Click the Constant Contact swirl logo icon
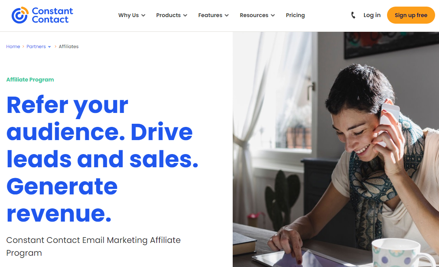The image size is (439, 267). 20,15
